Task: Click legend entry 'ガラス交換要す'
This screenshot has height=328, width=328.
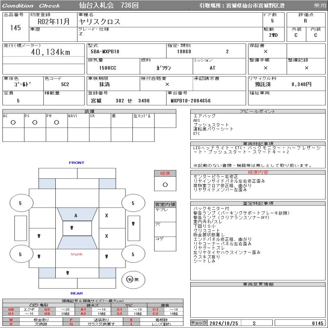Action: click(101, 324)
